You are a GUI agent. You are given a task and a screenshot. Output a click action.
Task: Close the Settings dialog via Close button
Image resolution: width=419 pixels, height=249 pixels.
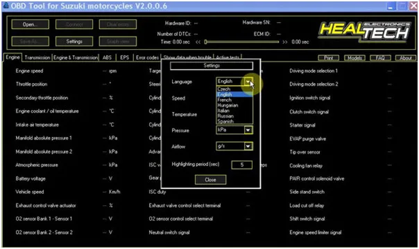[211, 180]
